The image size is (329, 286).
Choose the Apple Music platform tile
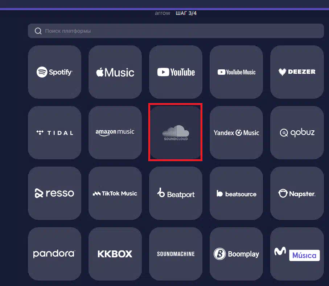click(115, 72)
